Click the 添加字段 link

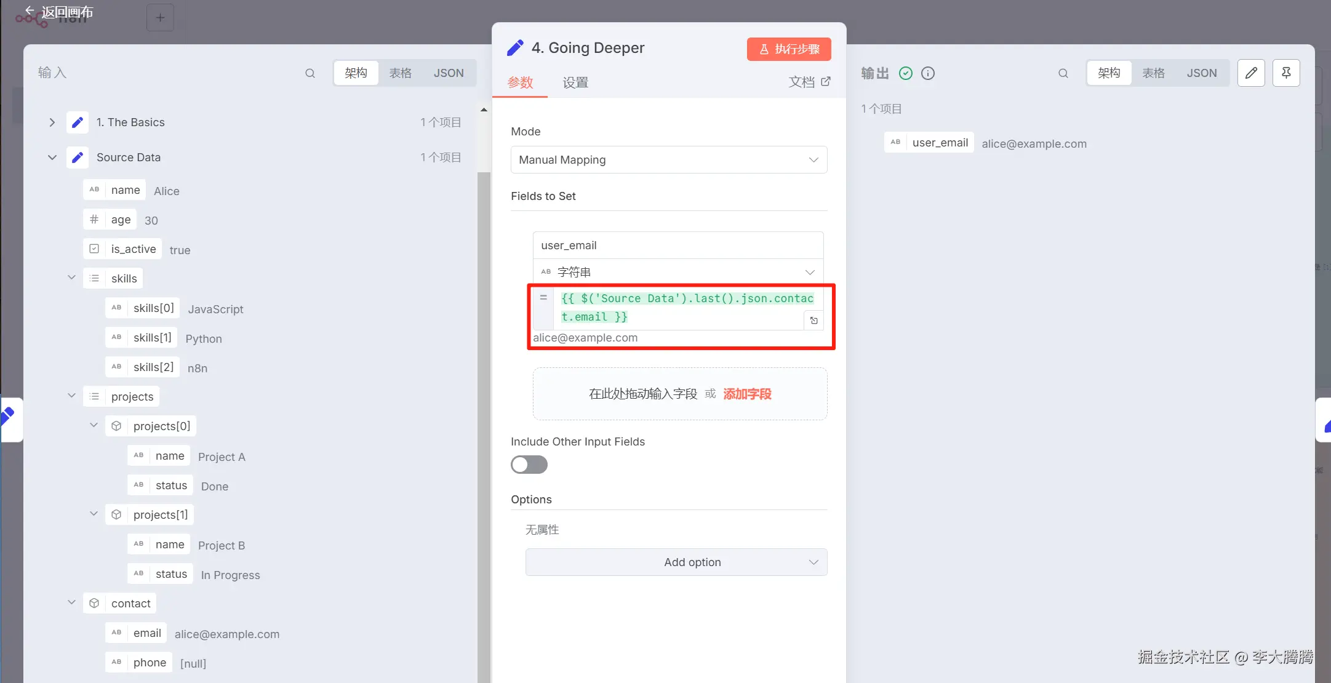(x=747, y=394)
